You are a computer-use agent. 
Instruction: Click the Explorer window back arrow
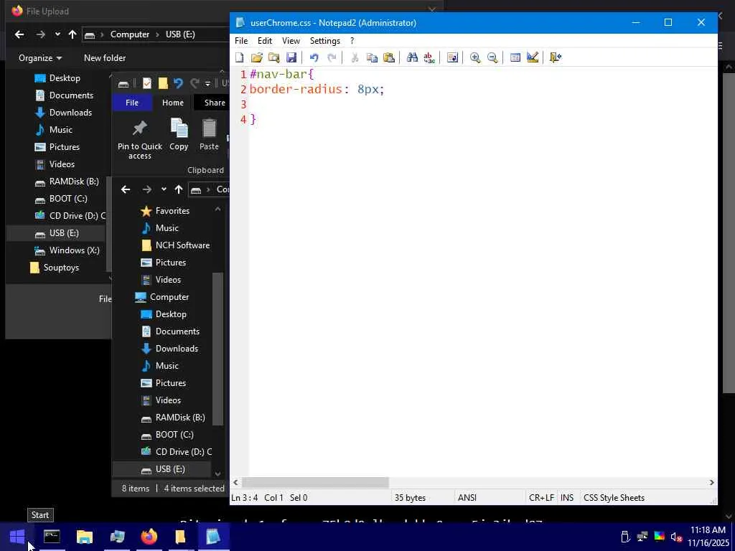(126, 189)
